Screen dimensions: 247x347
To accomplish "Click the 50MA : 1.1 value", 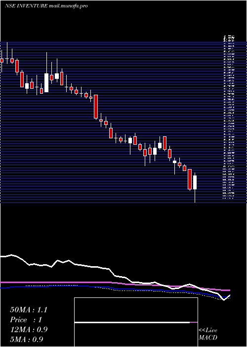I will point(29,310).
